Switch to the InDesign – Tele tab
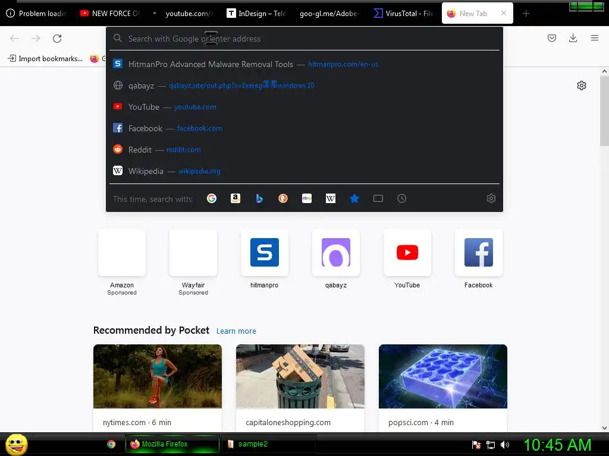This screenshot has width=609, height=456. pyautogui.click(x=256, y=14)
